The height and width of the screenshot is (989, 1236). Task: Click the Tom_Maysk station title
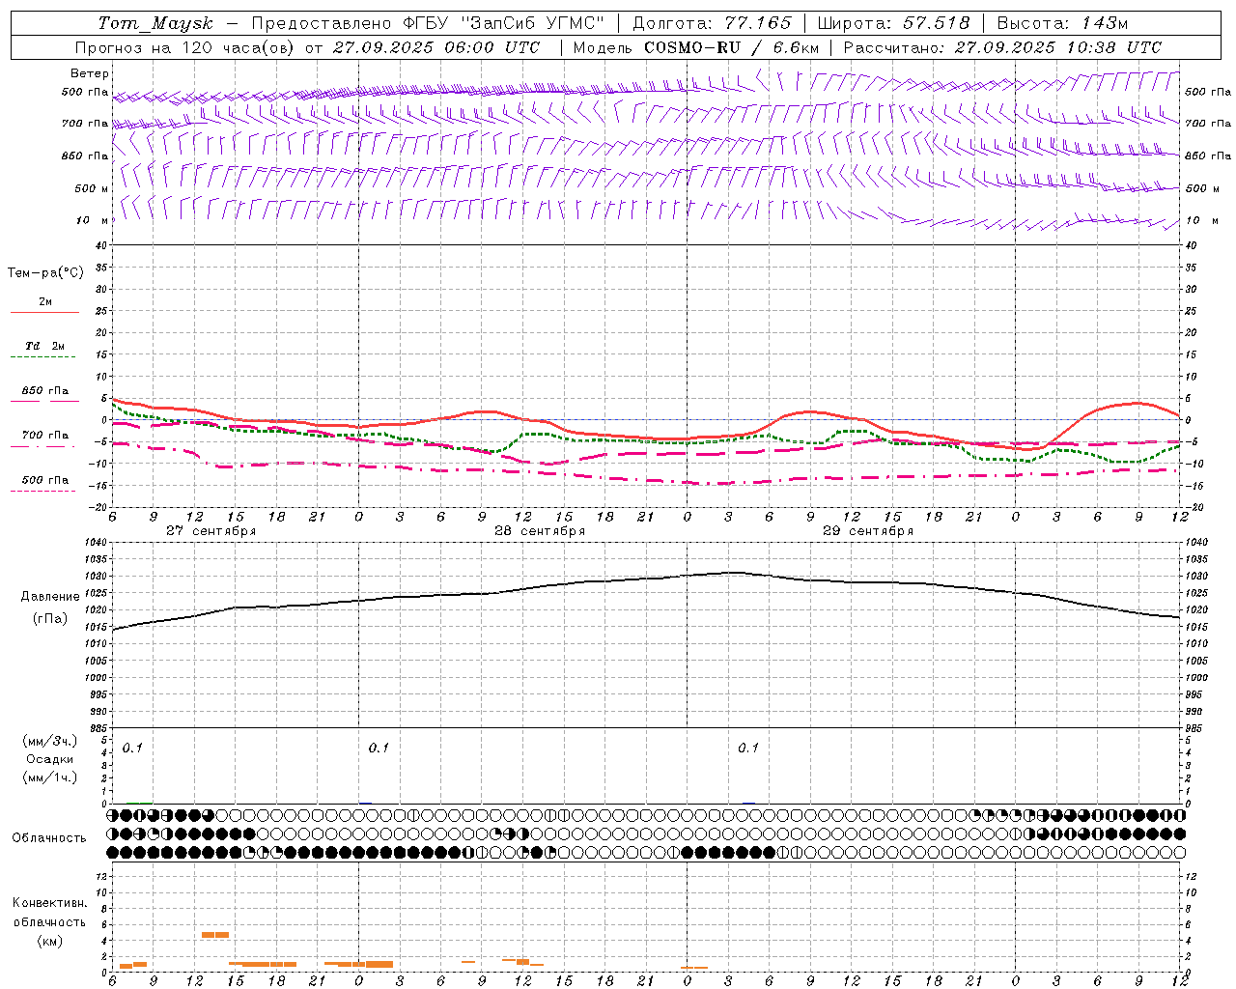155,23
